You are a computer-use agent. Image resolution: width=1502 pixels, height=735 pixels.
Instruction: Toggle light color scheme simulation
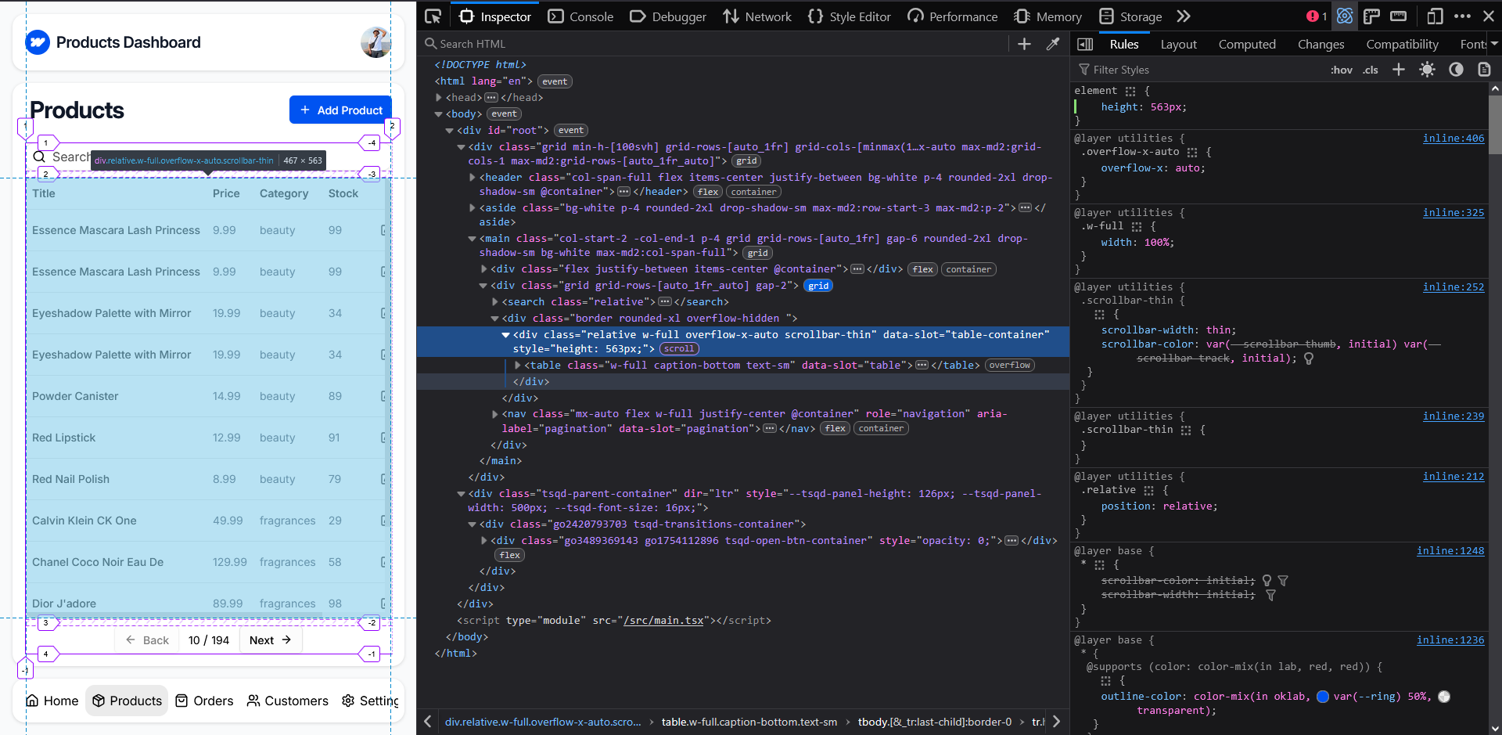pyautogui.click(x=1427, y=70)
